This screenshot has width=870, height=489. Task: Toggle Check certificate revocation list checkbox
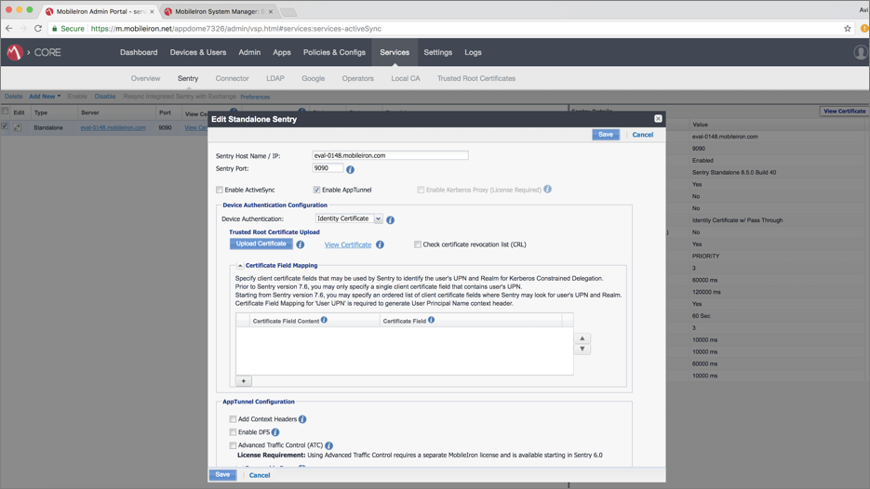(418, 244)
